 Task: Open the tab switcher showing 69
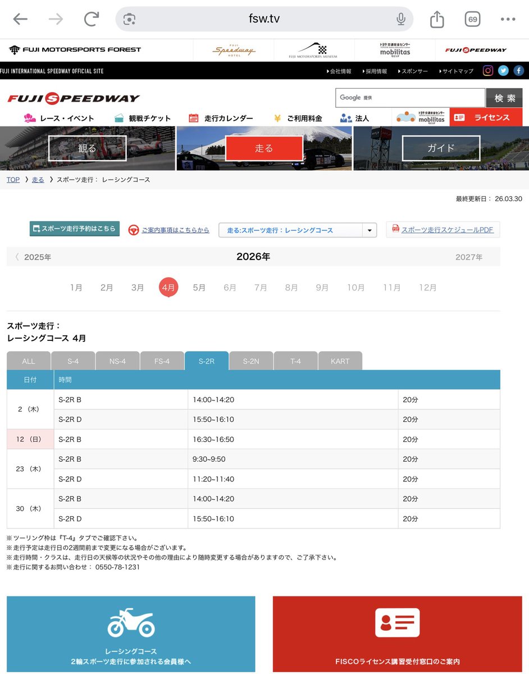(473, 19)
